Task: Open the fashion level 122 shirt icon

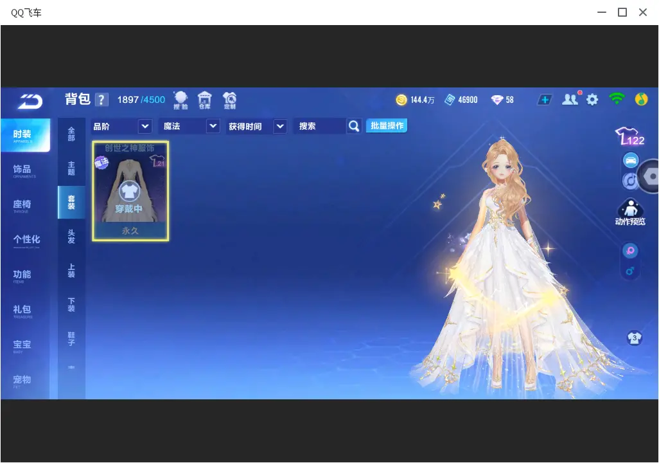Action: click(x=629, y=136)
